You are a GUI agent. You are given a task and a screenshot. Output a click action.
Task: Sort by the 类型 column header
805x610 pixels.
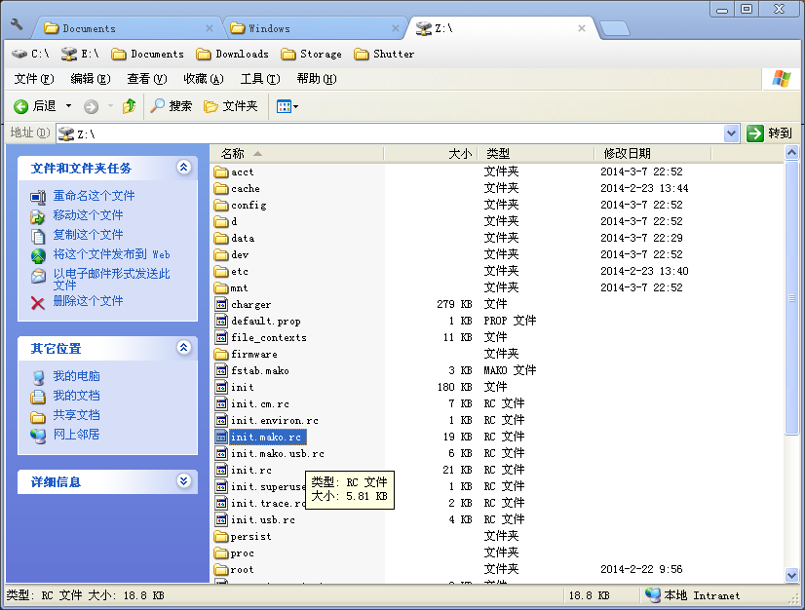pos(536,154)
